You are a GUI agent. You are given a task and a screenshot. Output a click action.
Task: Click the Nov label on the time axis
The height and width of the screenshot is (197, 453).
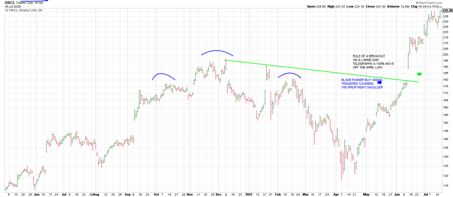pyautogui.click(x=190, y=194)
